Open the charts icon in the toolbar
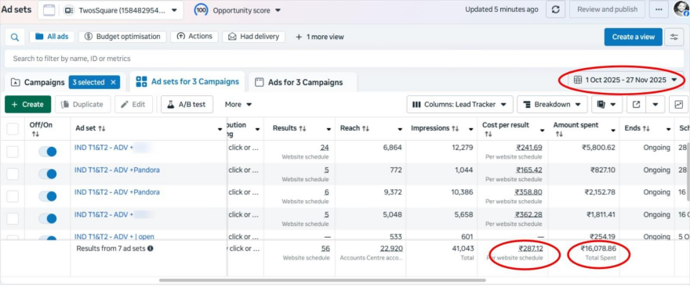690x286 pixels. click(x=678, y=105)
